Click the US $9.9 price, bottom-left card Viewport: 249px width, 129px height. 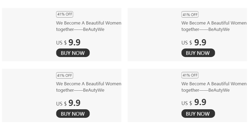point(68,103)
